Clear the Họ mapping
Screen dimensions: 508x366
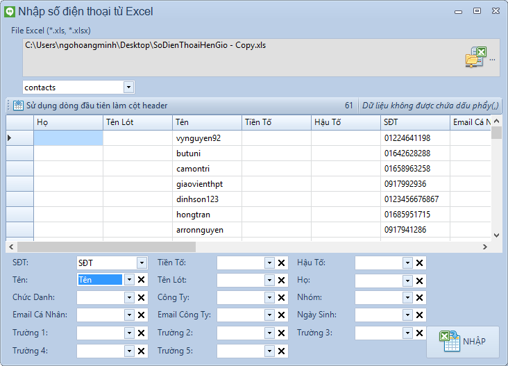pos(420,281)
